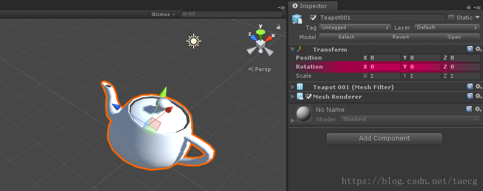Viewport: 483px width, 191px height.
Task: Open Mesh Renderer gear settings menu
Action: coord(478,96)
